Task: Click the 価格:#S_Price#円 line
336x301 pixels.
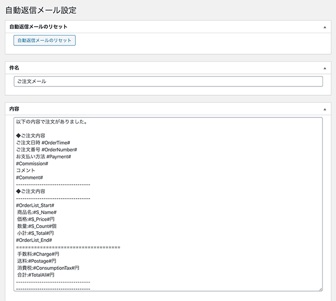Action: pyautogui.click(x=36, y=219)
